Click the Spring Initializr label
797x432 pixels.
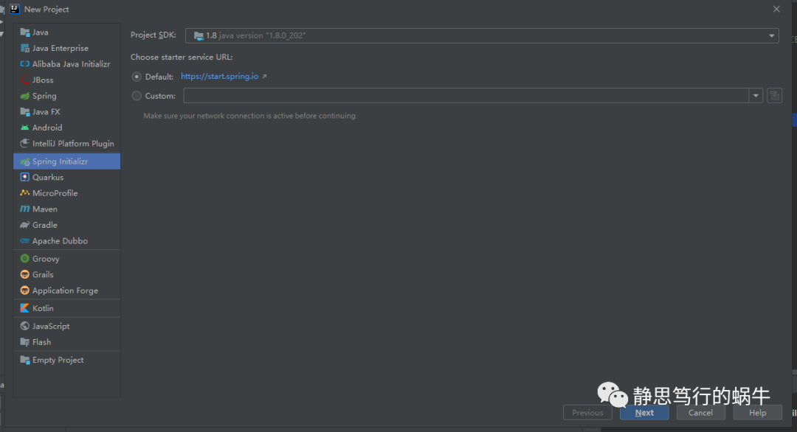pos(60,161)
